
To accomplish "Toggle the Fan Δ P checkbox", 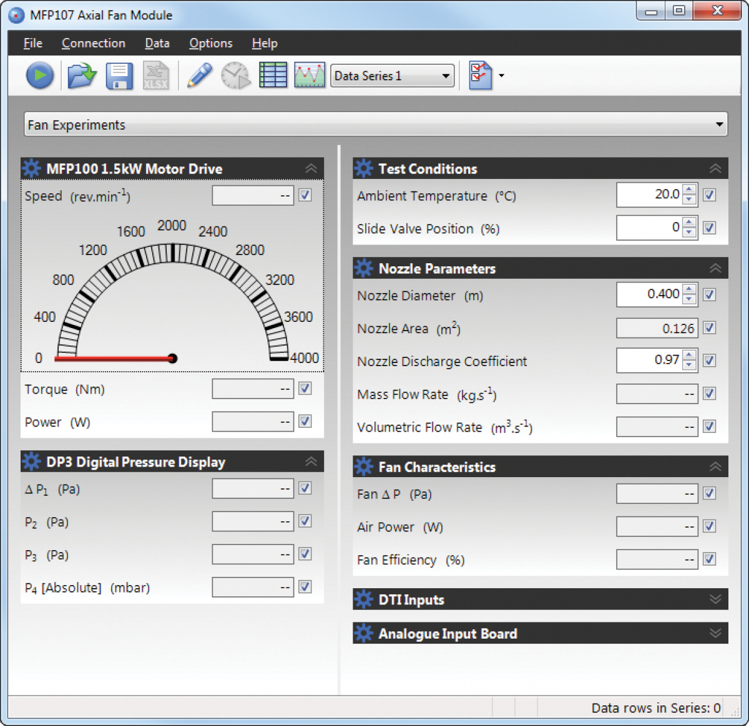I will pos(710,493).
